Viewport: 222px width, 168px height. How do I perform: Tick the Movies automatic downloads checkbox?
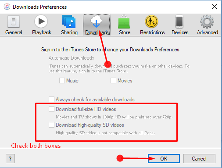[x=113, y=81]
